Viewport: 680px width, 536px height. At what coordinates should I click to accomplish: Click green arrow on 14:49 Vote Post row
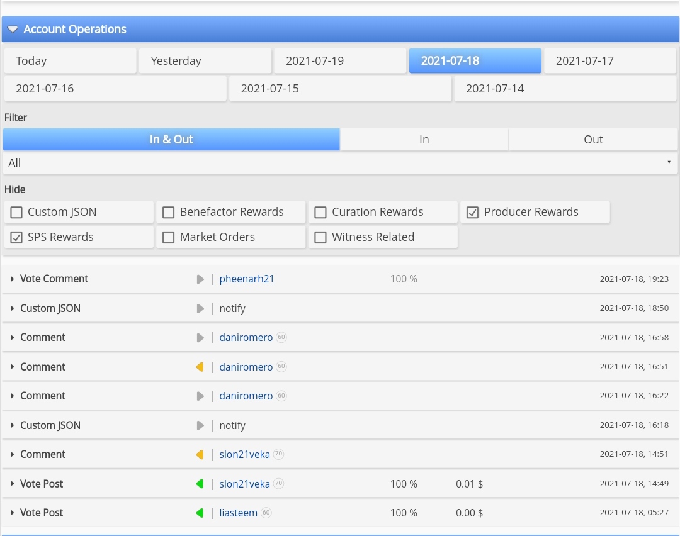[x=200, y=484]
